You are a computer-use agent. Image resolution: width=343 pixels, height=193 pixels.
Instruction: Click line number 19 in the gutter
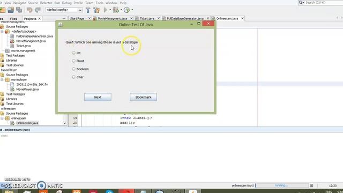coord(75,118)
